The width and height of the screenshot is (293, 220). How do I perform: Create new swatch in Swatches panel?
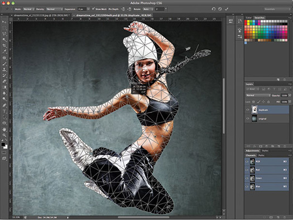coord(278,80)
